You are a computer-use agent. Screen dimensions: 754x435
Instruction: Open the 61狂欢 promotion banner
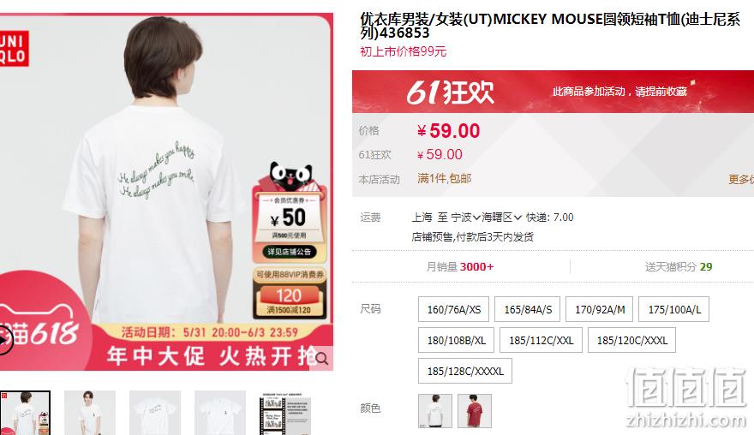point(553,92)
